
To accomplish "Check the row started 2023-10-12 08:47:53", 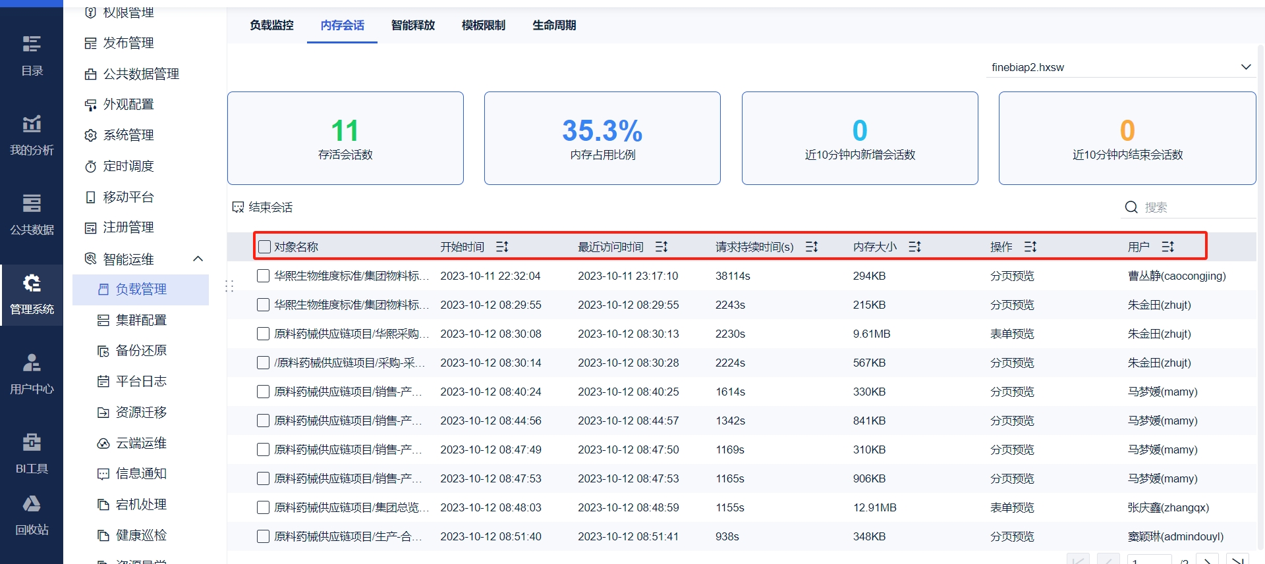I will tap(263, 478).
